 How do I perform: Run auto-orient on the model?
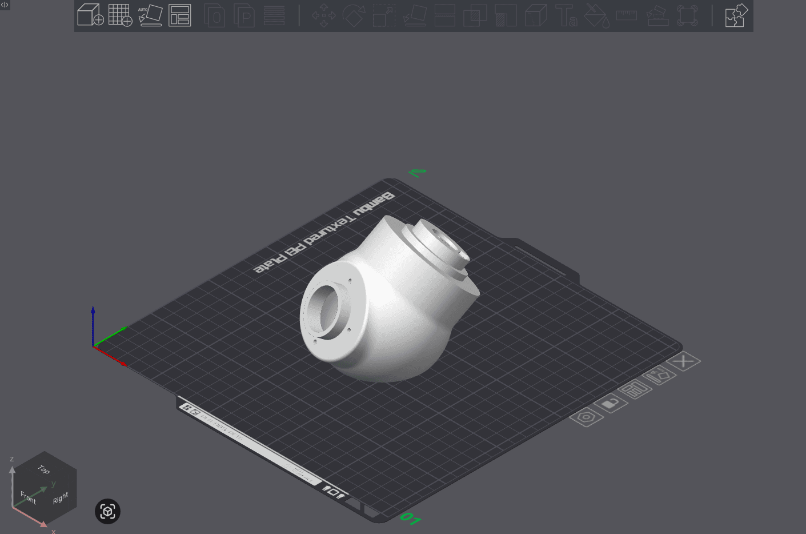point(151,15)
